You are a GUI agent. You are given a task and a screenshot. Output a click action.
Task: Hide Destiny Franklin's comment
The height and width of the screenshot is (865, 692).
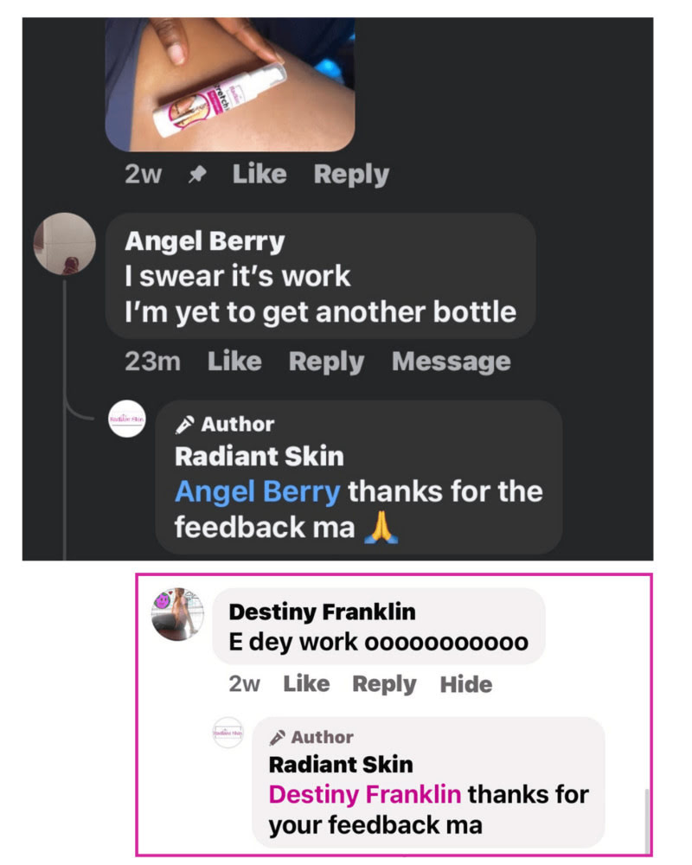coord(466,684)
